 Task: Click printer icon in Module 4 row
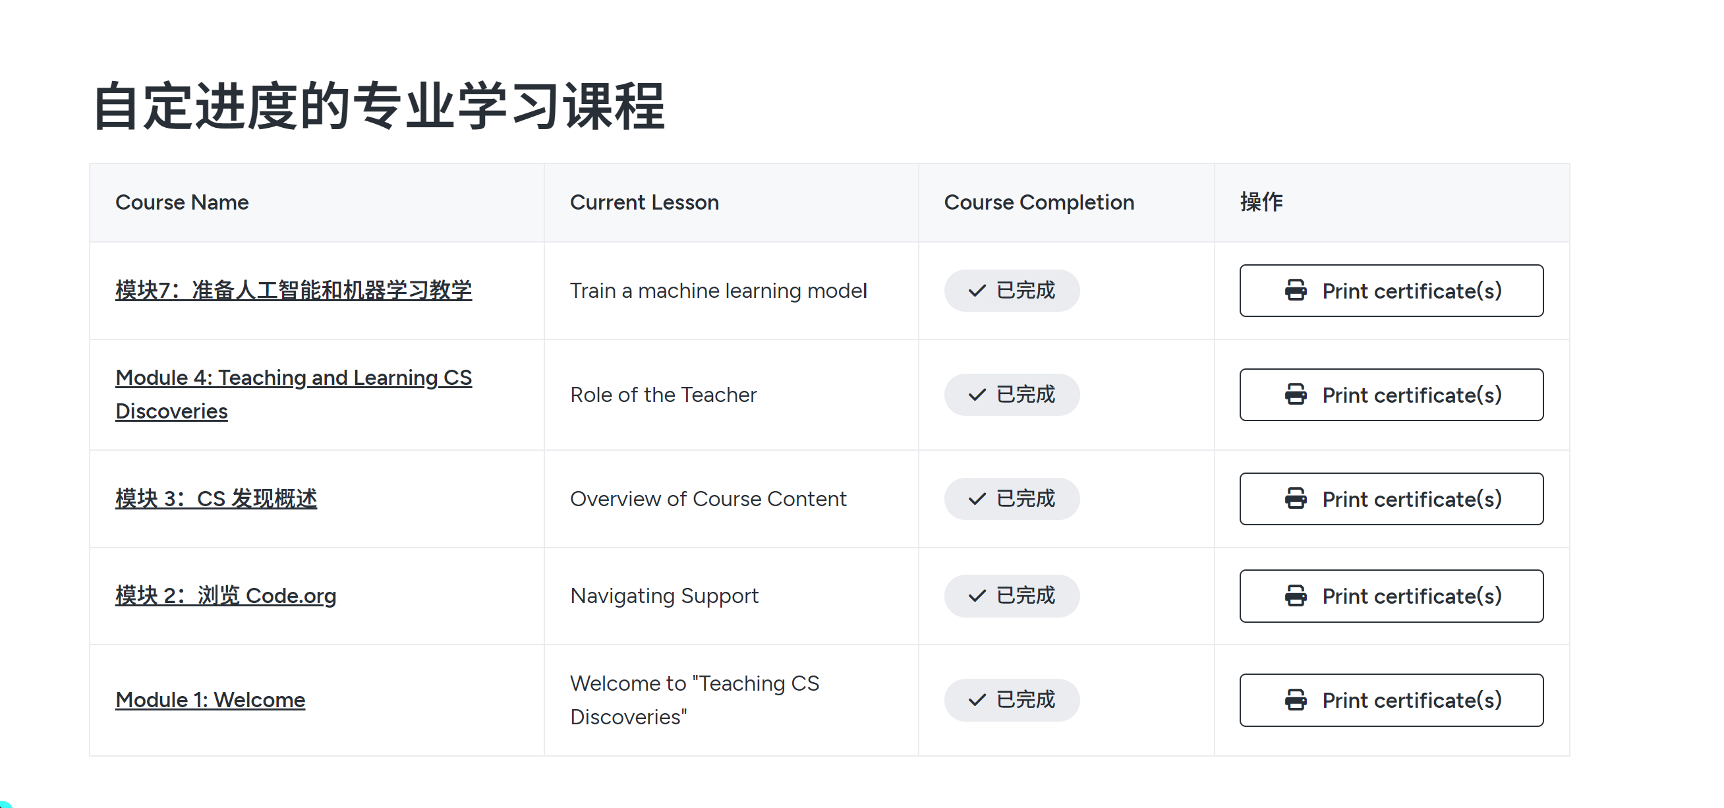[1295, 395]
